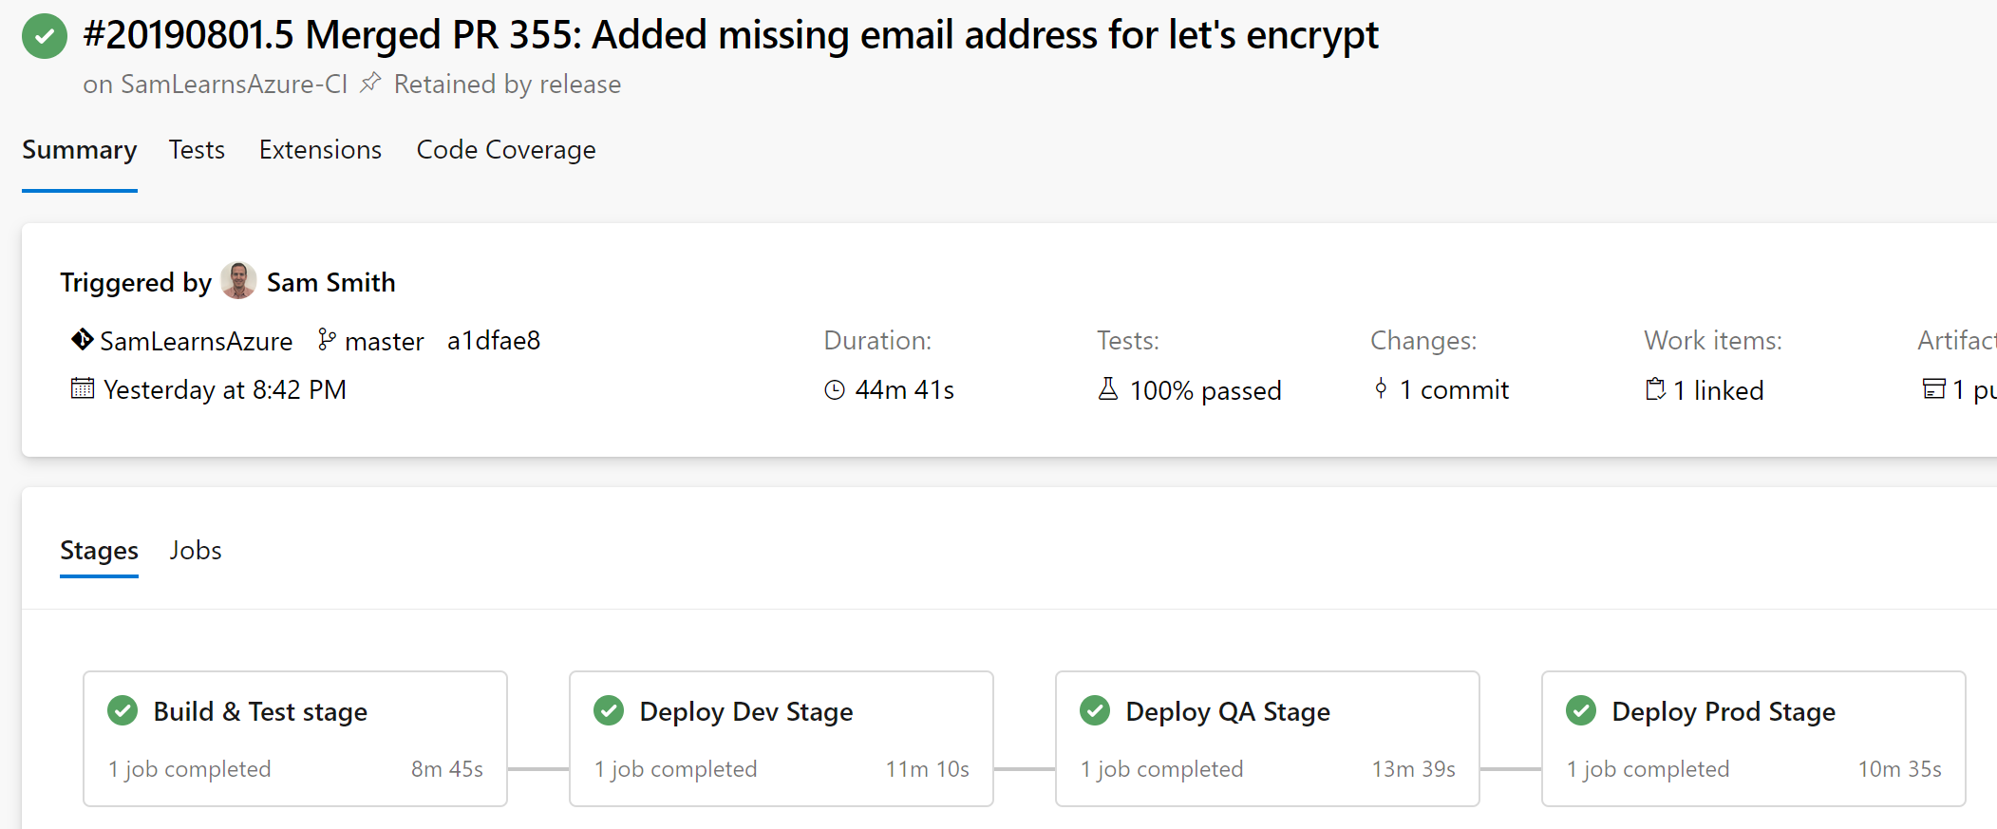Click the calendar icon by Yesterday at 8:42 PM

[83, 388]
